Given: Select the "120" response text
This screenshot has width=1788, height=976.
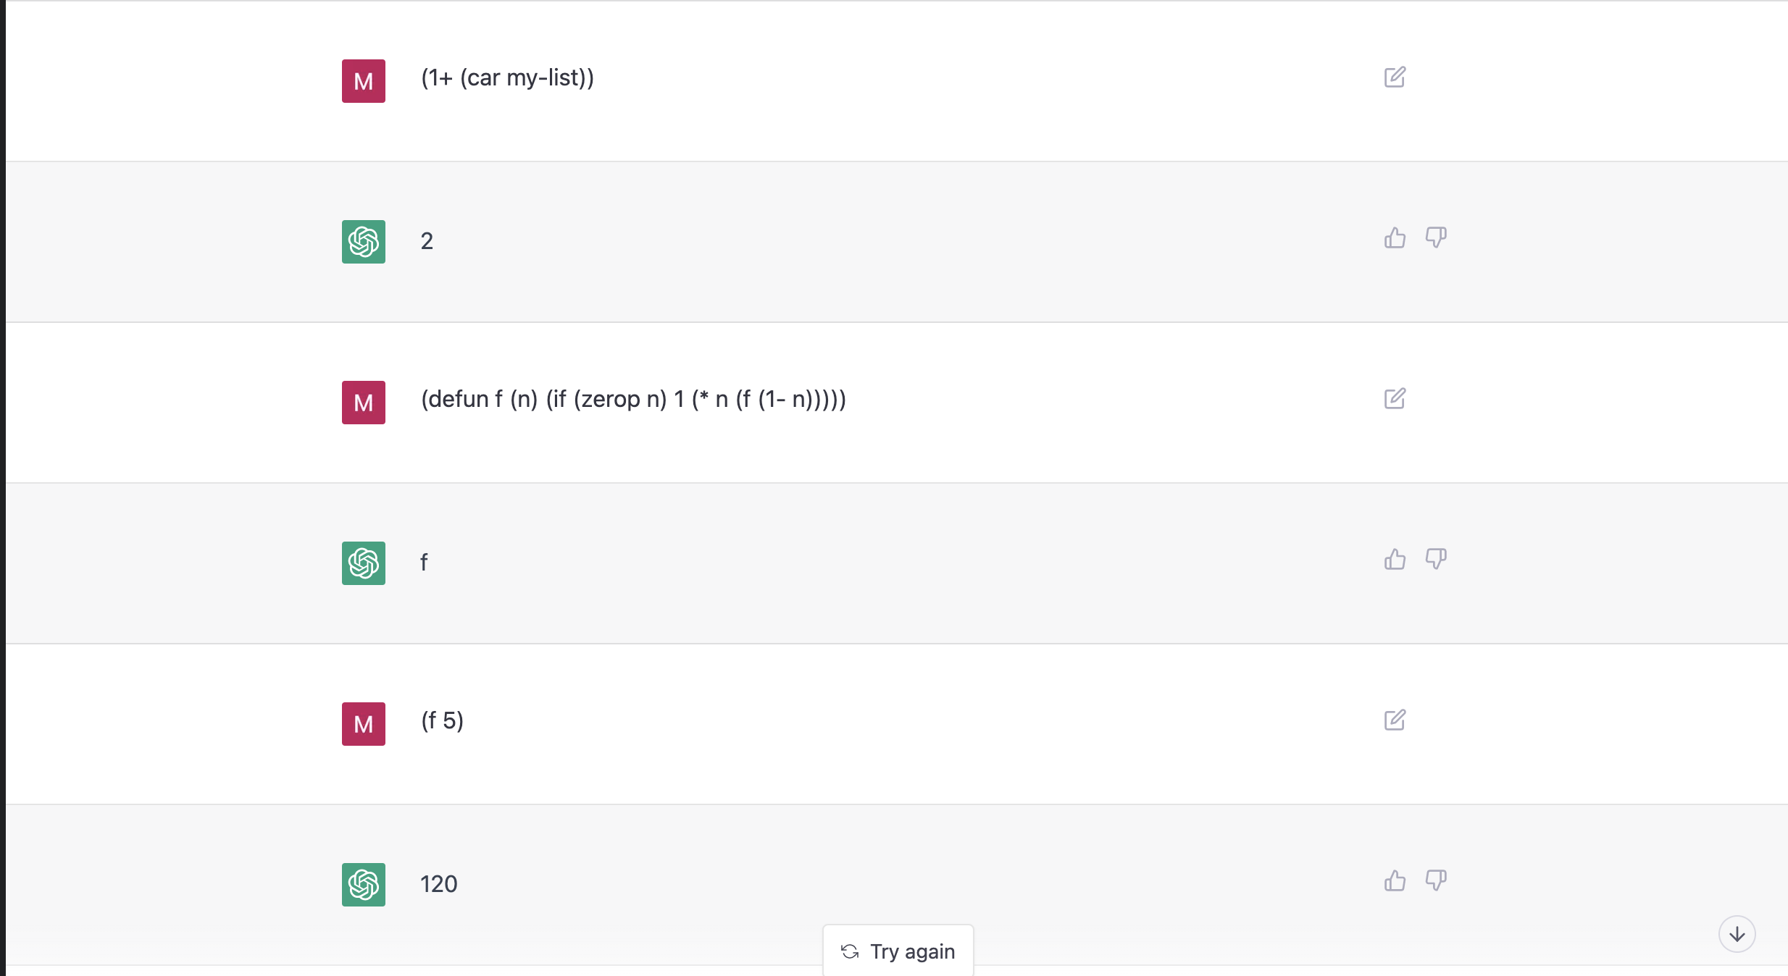Looking at the screenshot, I should (x=439, y=884).
